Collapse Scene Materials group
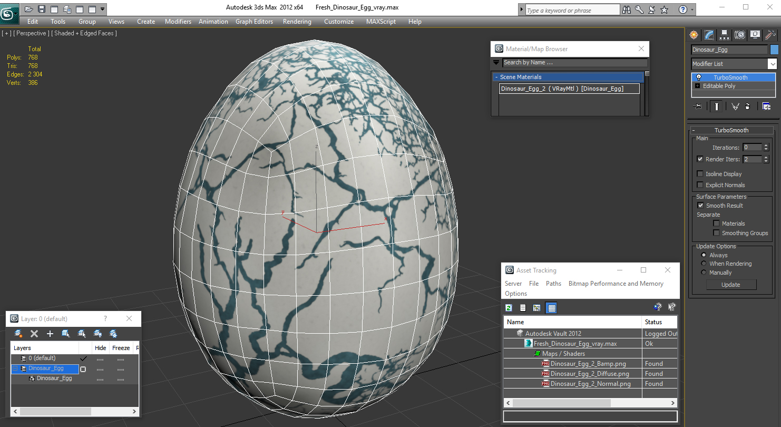Image resolution: width=781 pixels, height=427 pixels. pyautogui.click(x=496, y=77)
